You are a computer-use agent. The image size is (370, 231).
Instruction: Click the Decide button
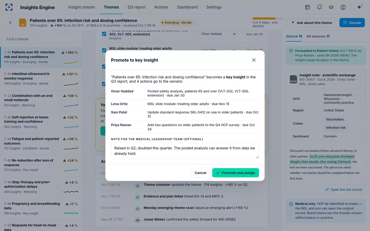(352, 23)
